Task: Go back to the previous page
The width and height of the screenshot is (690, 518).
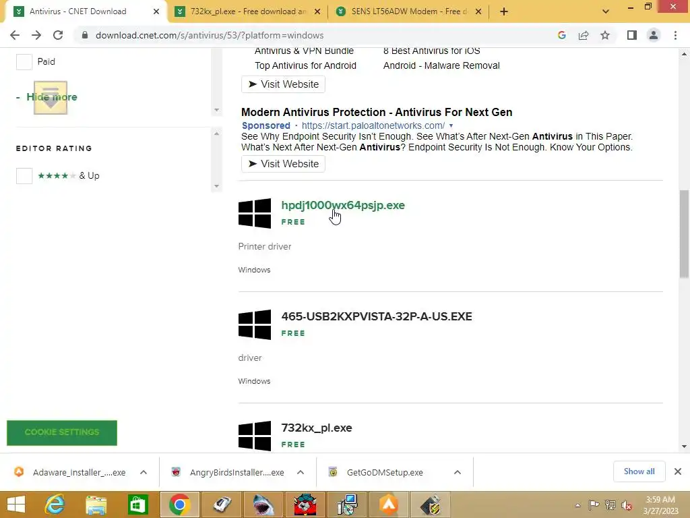Action: [15, 35]
